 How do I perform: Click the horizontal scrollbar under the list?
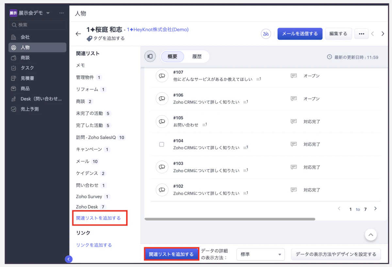(230, 219)
